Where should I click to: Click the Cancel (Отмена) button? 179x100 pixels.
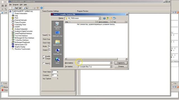coord(121,66)
